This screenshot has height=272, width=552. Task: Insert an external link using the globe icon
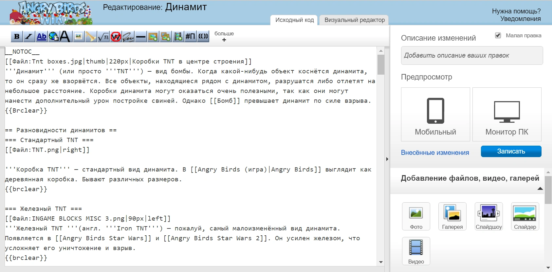click(x=53, y=36)
